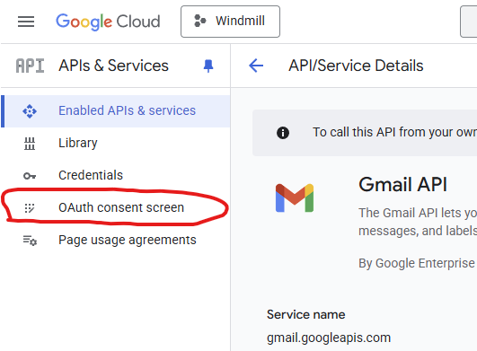Click the Gmail API description text
The width and height of the screenshot is (477, 351).
pos(418,222)
